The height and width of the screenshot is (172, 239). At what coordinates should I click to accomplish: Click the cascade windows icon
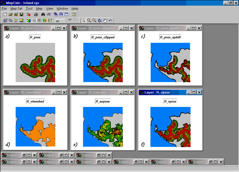click(56, 14)
